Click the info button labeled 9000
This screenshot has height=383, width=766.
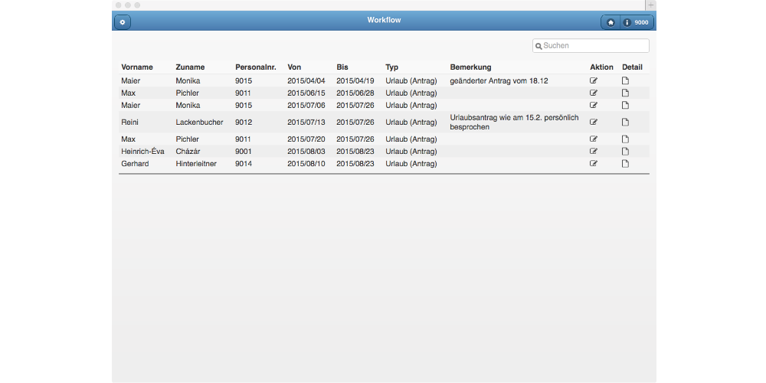pos(637,22)
